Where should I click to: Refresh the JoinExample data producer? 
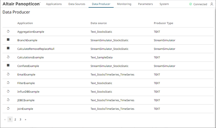pos(8,108)
